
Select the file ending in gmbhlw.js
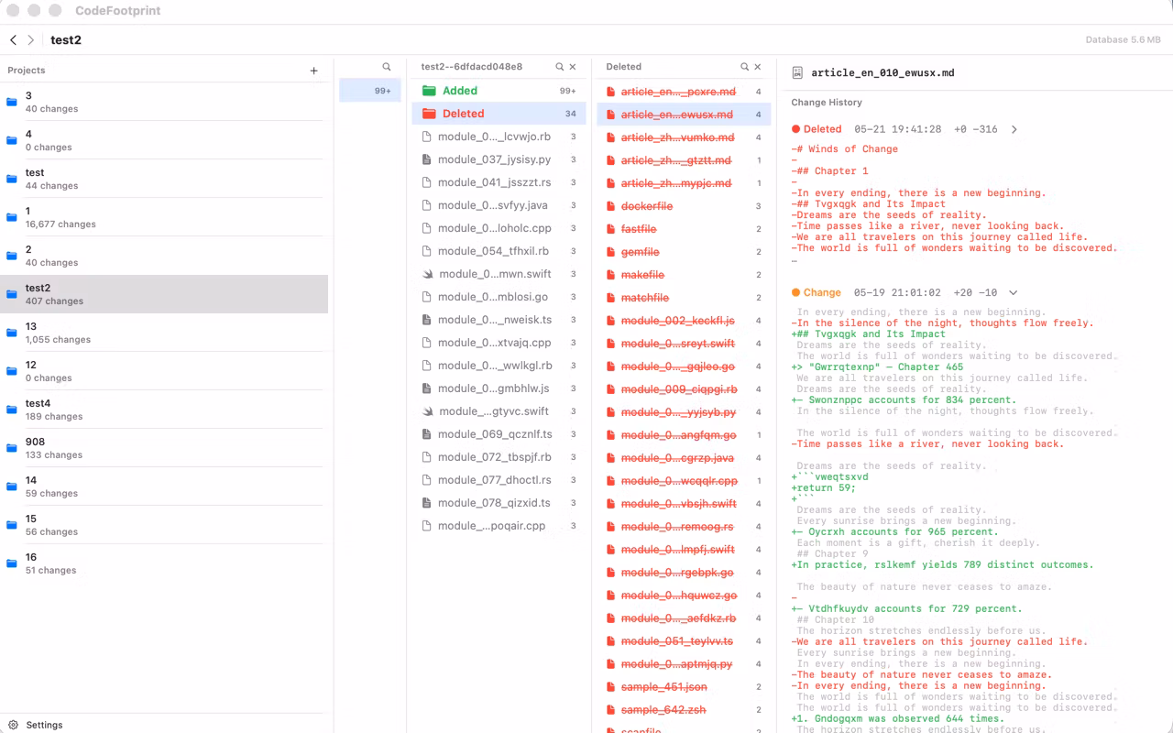point(499,388)
